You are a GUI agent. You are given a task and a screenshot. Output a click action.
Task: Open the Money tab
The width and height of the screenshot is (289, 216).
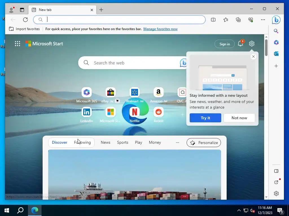pos(155,143)
